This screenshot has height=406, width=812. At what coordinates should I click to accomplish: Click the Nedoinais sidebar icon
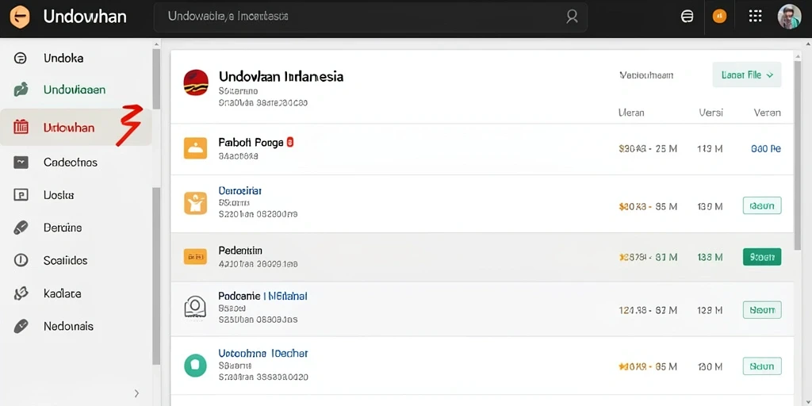[20, 326]
